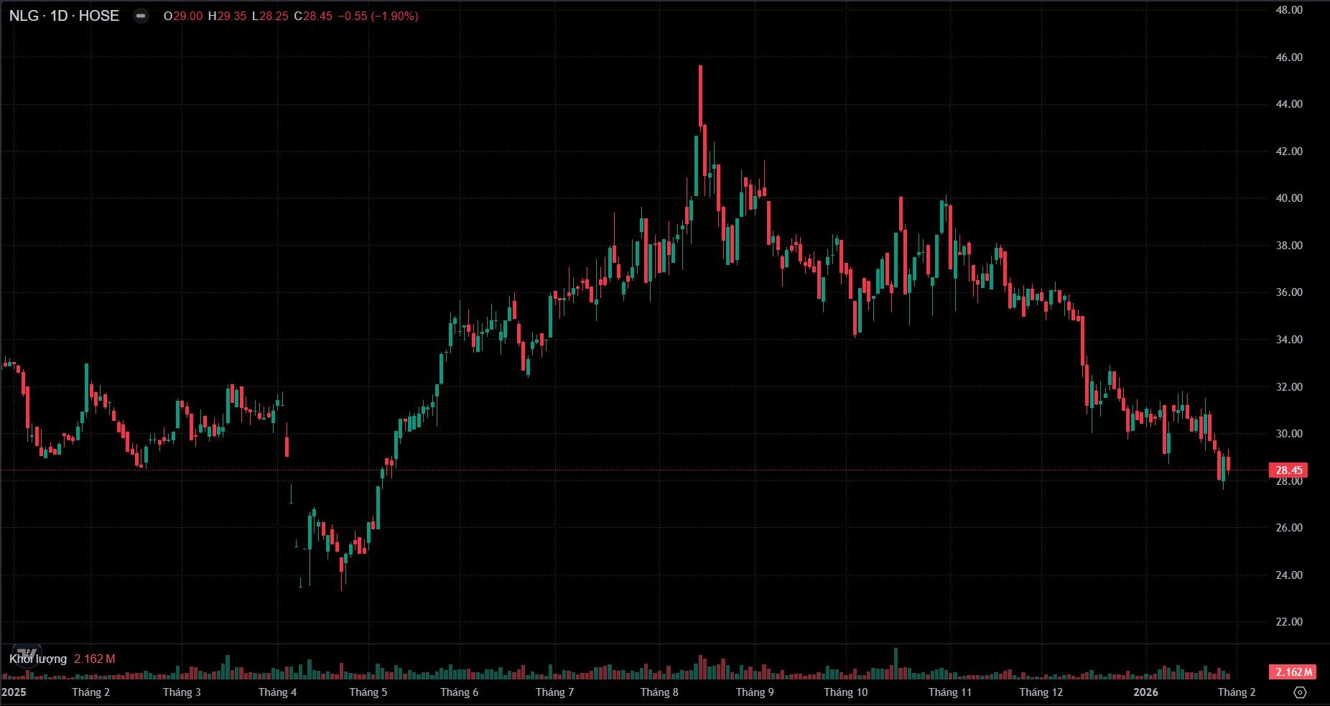Image resolution: width=1330 pixels, height=706 pixels.
Task: Click the closing price value C28.45
Action: [313, 16]
